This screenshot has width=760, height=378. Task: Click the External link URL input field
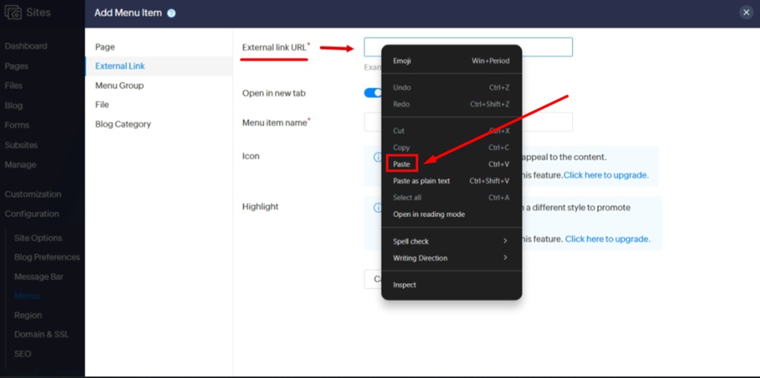point(468,47)
